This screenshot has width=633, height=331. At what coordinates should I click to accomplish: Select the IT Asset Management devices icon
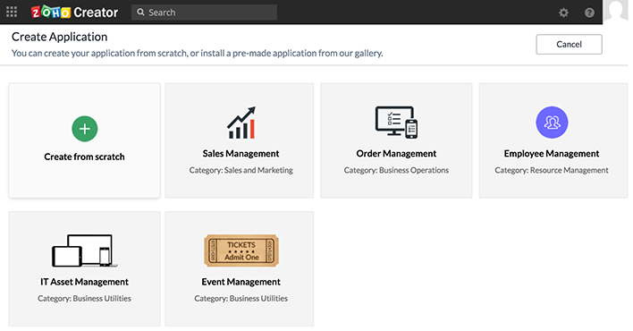tap(84, 250)
